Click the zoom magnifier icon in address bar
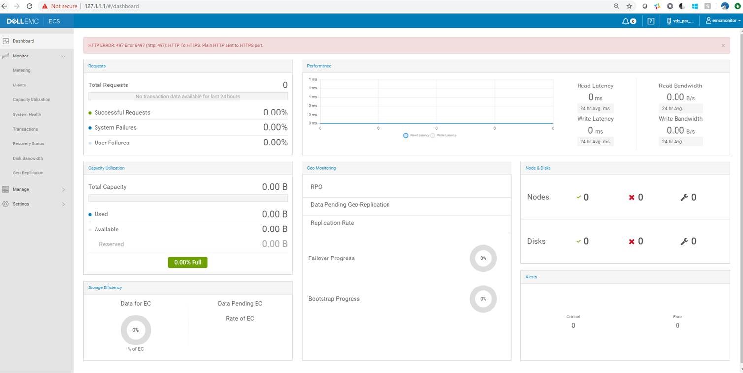 616,6
